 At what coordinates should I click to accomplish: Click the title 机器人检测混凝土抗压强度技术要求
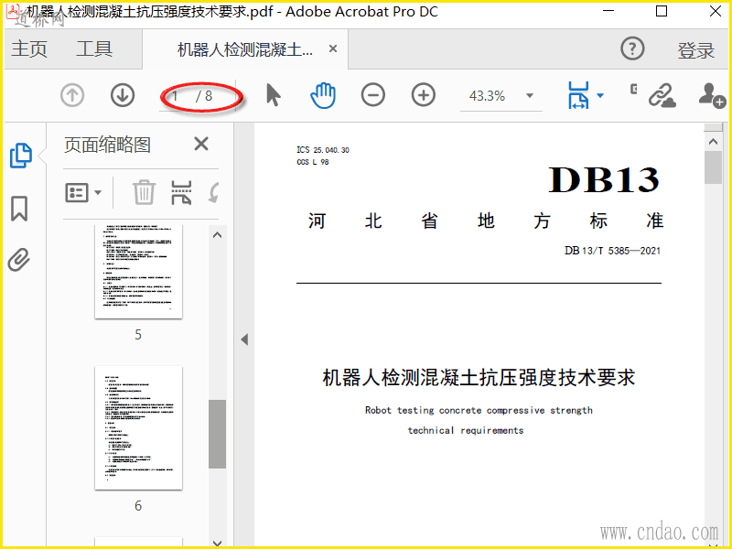(x=479, y=377)
